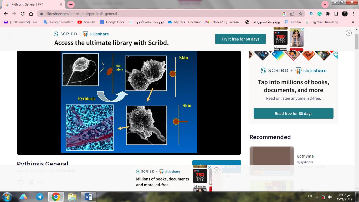Open the colorful triangle taskbar app
This screenshot has width=359, height=202.
pos(23,197)
